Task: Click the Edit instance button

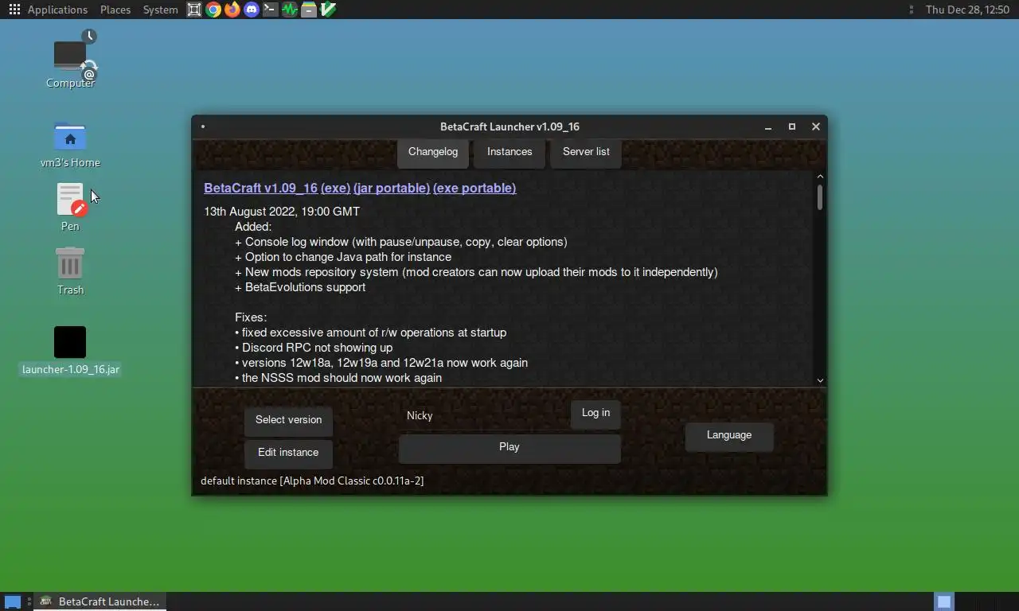Action: [x=288, y=453]
